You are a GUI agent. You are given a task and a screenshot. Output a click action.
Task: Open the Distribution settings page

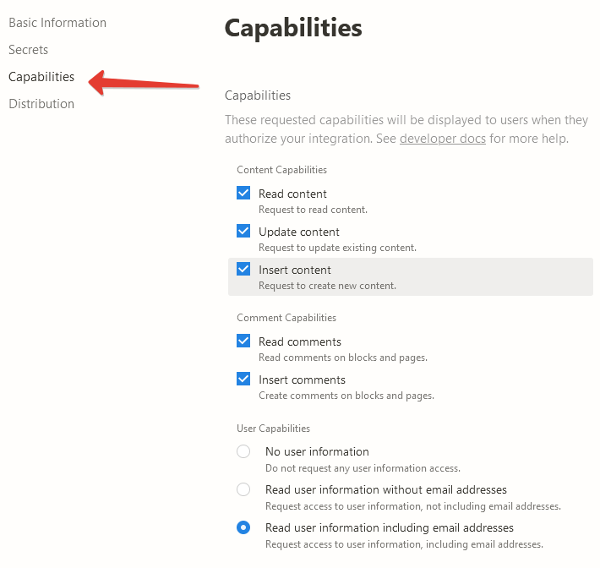41,104
